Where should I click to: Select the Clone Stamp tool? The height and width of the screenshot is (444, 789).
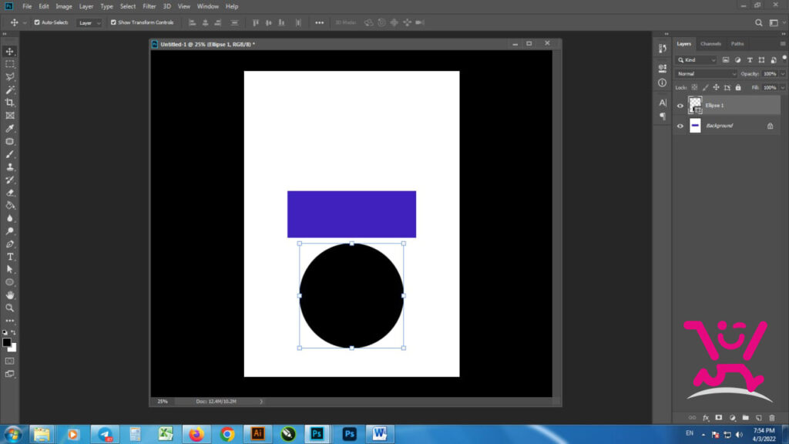click(9, 166)
